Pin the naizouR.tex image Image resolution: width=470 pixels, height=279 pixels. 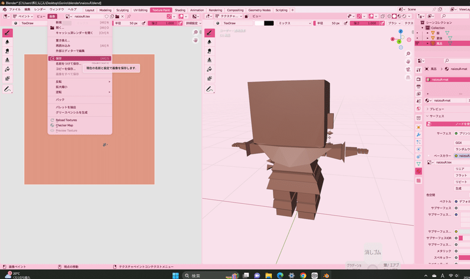click(x=129, y=16)
